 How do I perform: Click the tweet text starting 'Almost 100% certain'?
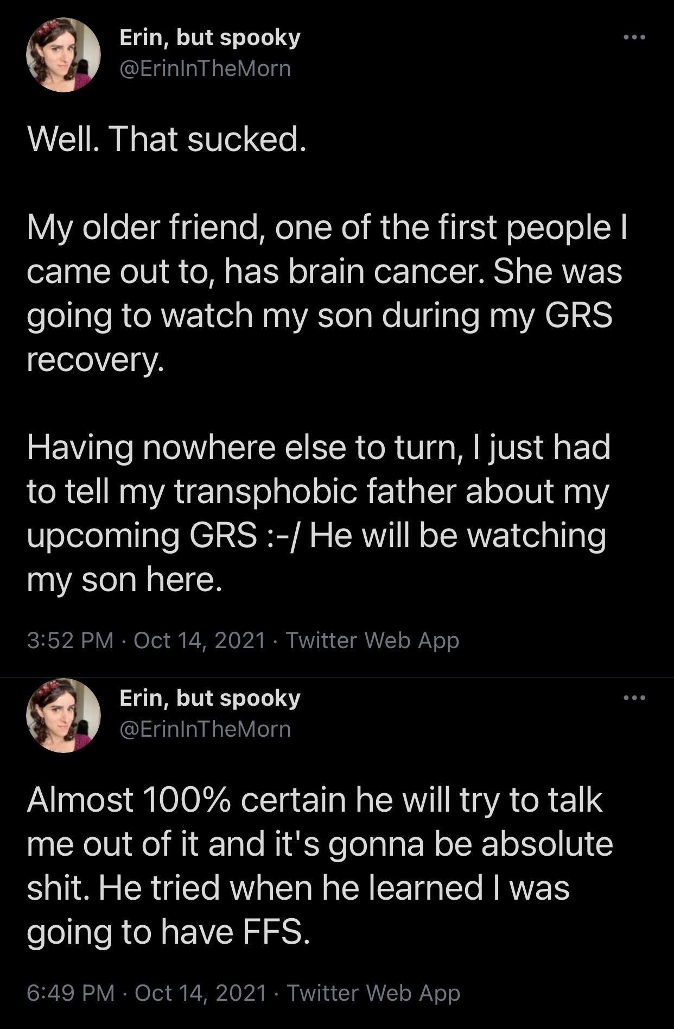pyautogui.click(x=320, y=866)
